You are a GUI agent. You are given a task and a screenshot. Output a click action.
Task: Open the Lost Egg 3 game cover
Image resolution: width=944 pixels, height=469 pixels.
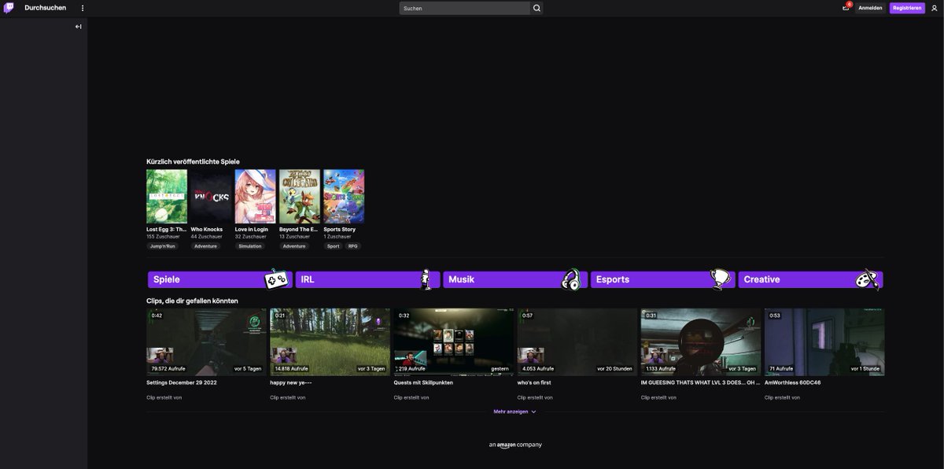tap(167, 197)
